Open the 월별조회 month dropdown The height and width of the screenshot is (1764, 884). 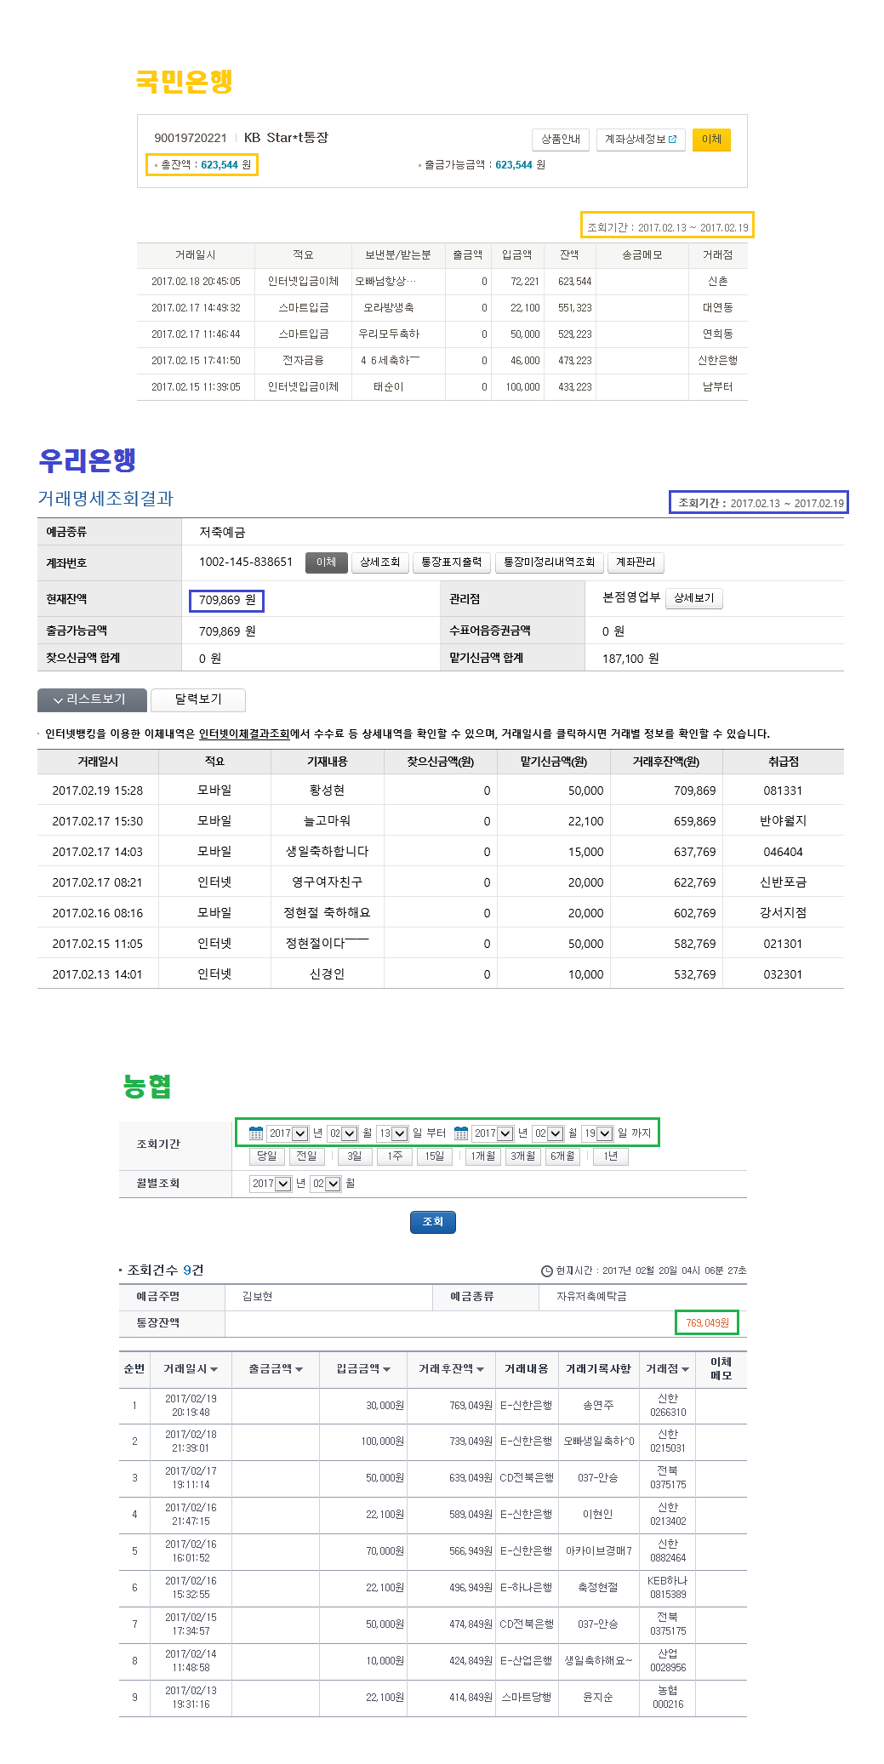pos(326,1184)
